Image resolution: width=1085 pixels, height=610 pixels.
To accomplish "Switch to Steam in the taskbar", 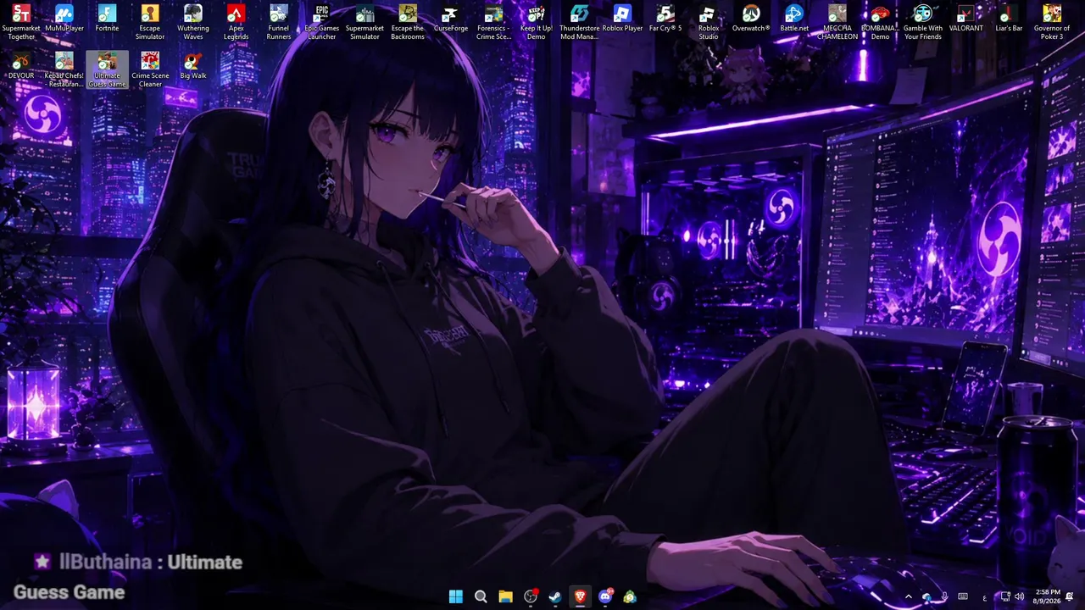I will (x=555, y=596).
